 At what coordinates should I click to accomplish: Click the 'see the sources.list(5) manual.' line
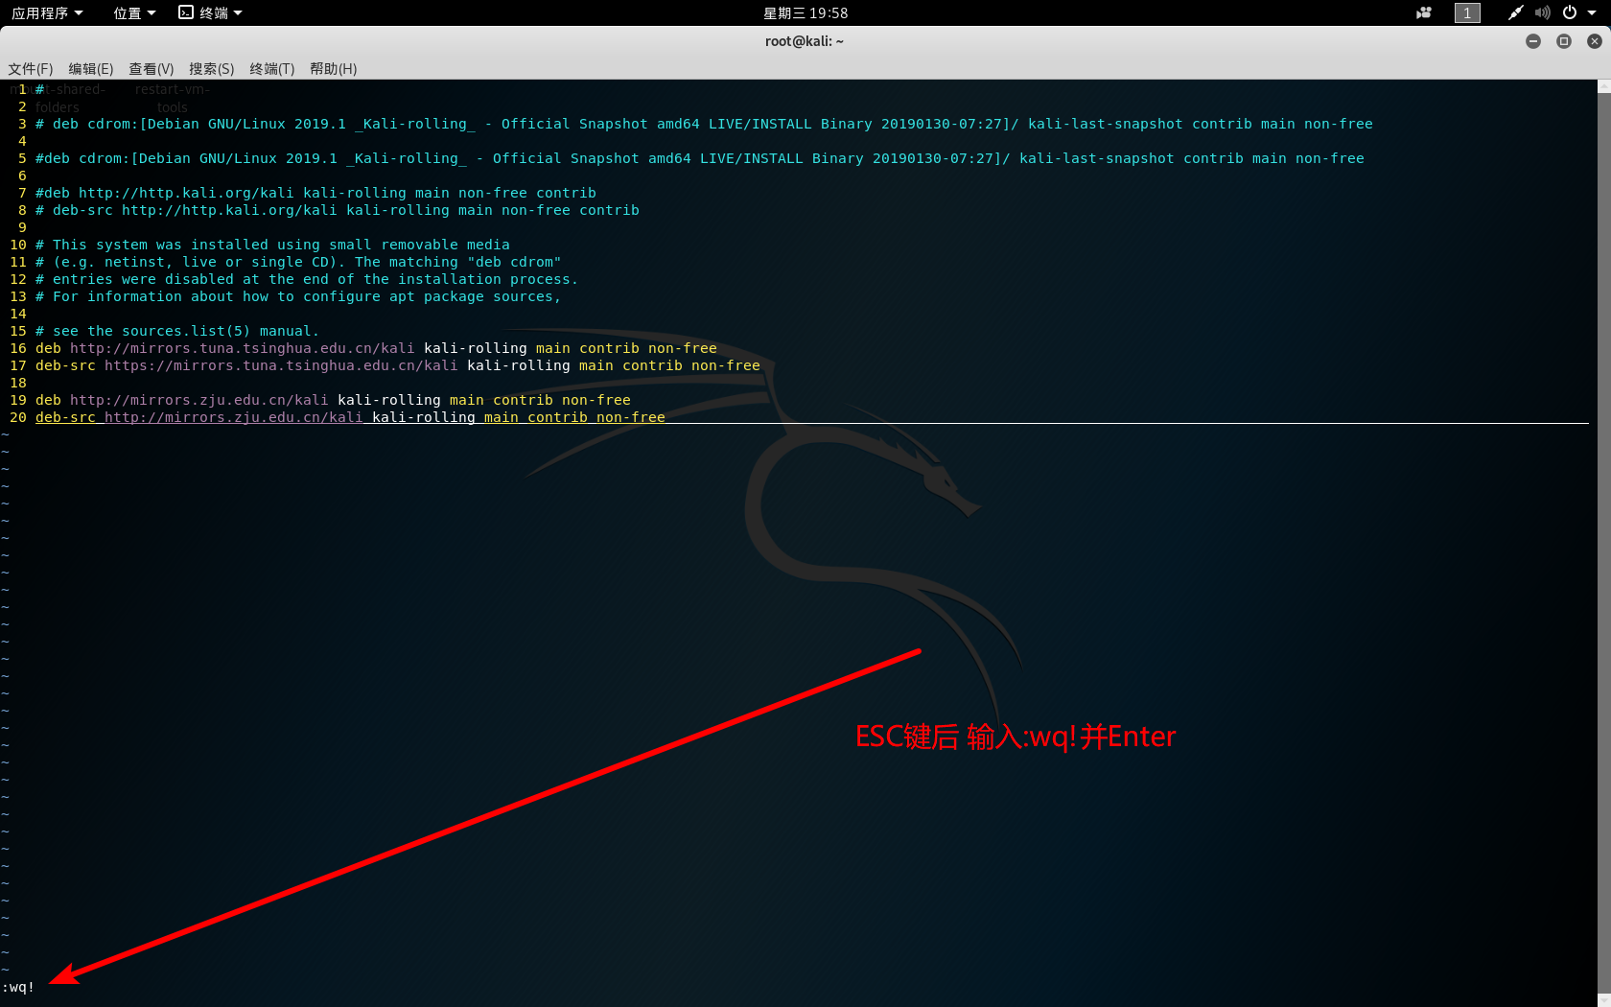pos(177,331)
